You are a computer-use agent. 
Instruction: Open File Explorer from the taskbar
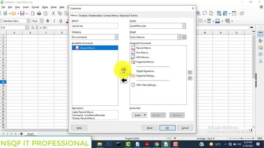coord(99,144)
